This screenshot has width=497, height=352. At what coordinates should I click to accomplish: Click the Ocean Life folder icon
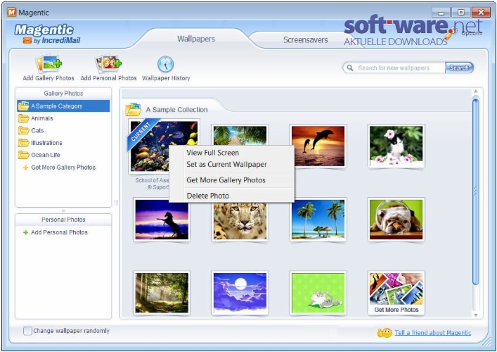23,155
